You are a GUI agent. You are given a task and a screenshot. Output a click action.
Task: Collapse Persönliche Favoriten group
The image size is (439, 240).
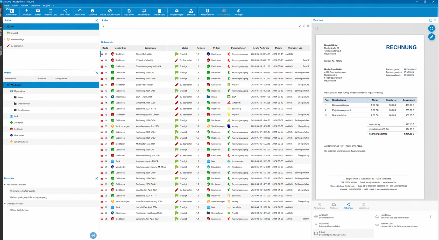coord(5,185)
